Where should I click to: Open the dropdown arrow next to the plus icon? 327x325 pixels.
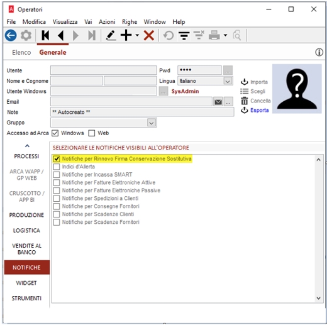[x=137, y=35]
